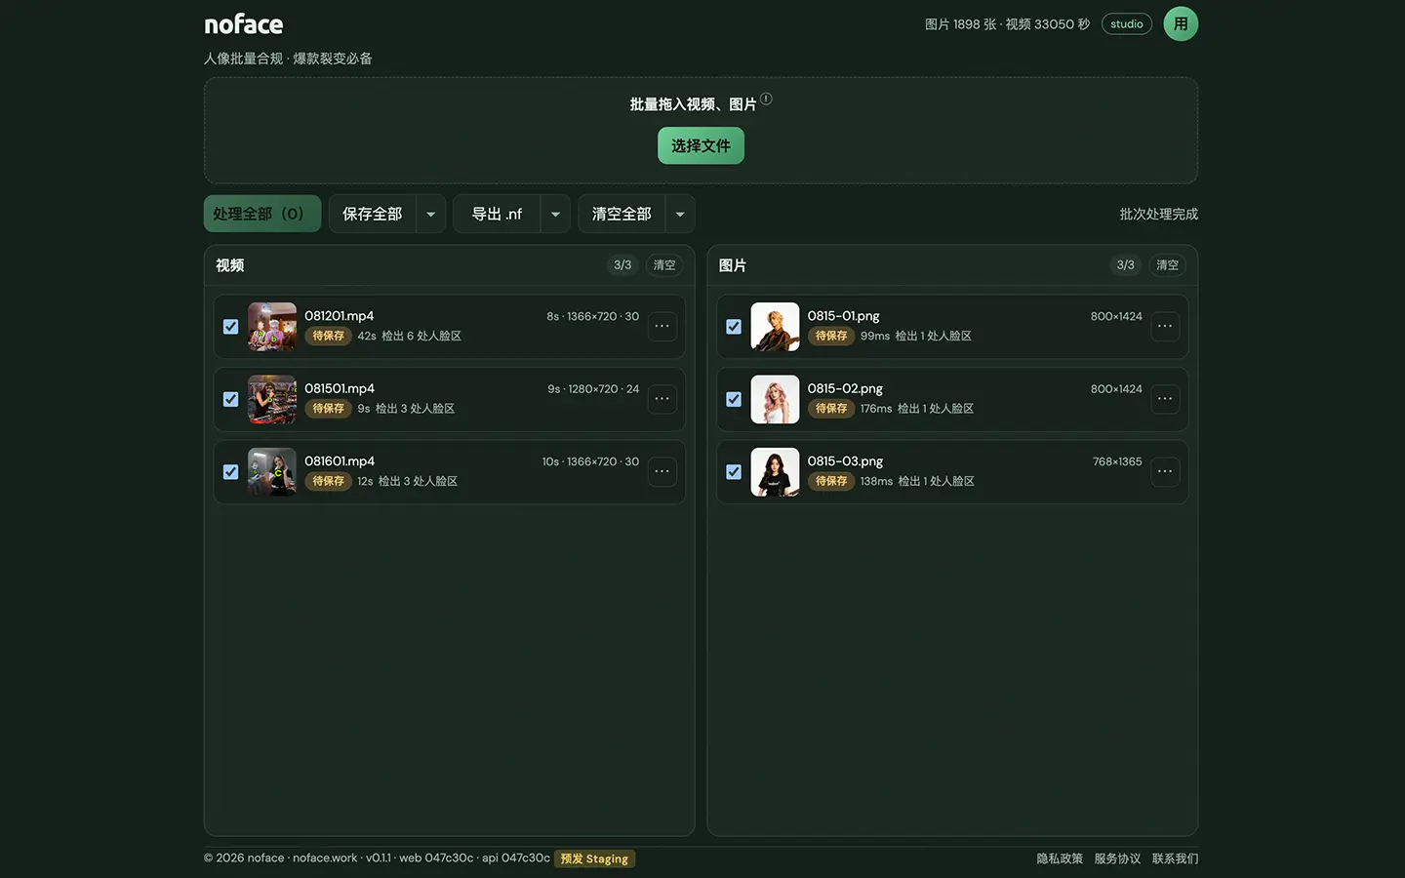Image resolution: width=1405 pixels, height=878 pixels.
Task: Open the 联系我们 link
Action: pyautogui.click(x=1175, y=858)
